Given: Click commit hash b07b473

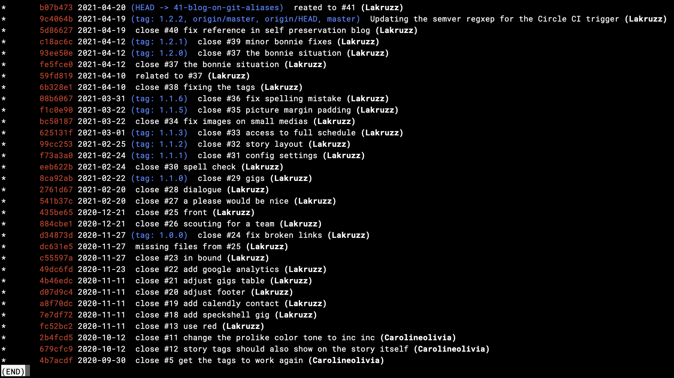Looking at the screenshot, I should [56, 7].
